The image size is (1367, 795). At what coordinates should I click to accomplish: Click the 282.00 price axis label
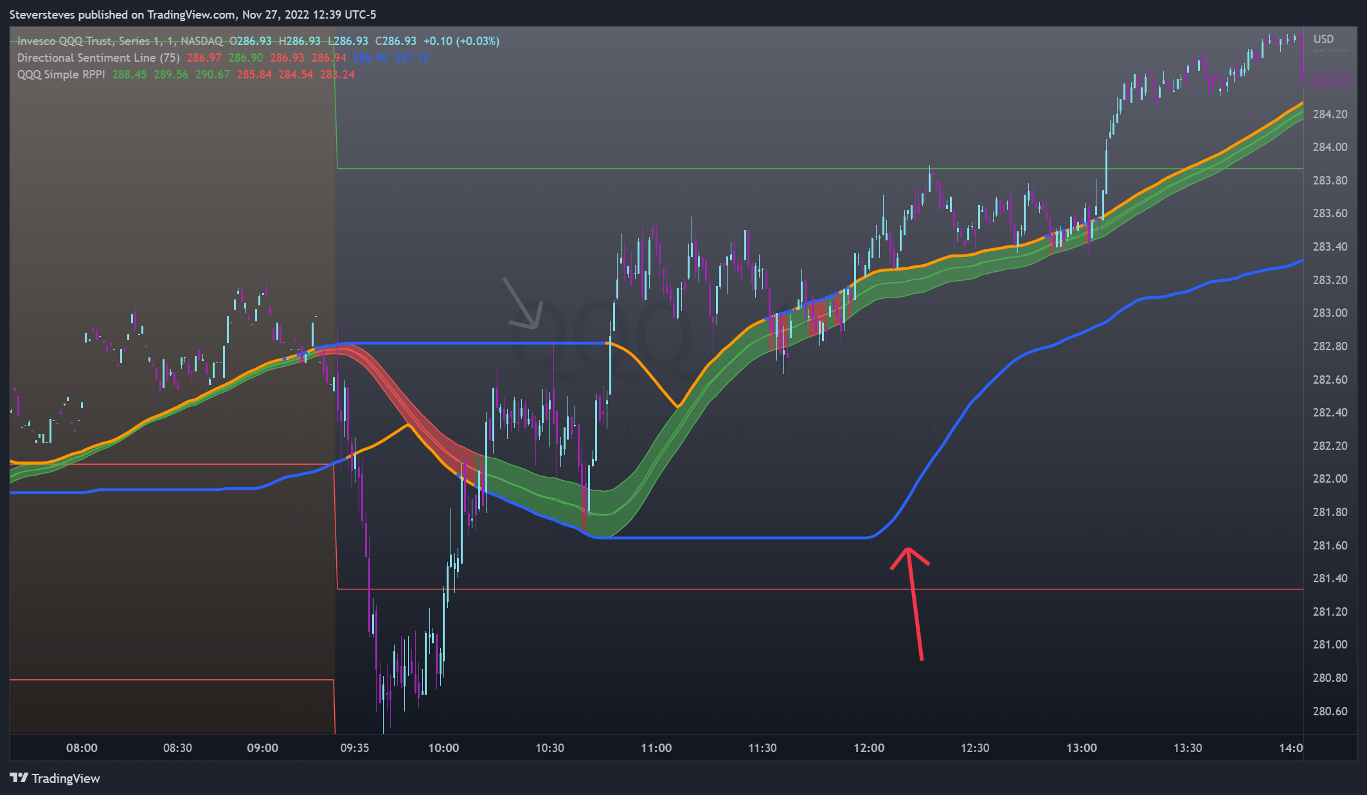[x=1330, y=479]
